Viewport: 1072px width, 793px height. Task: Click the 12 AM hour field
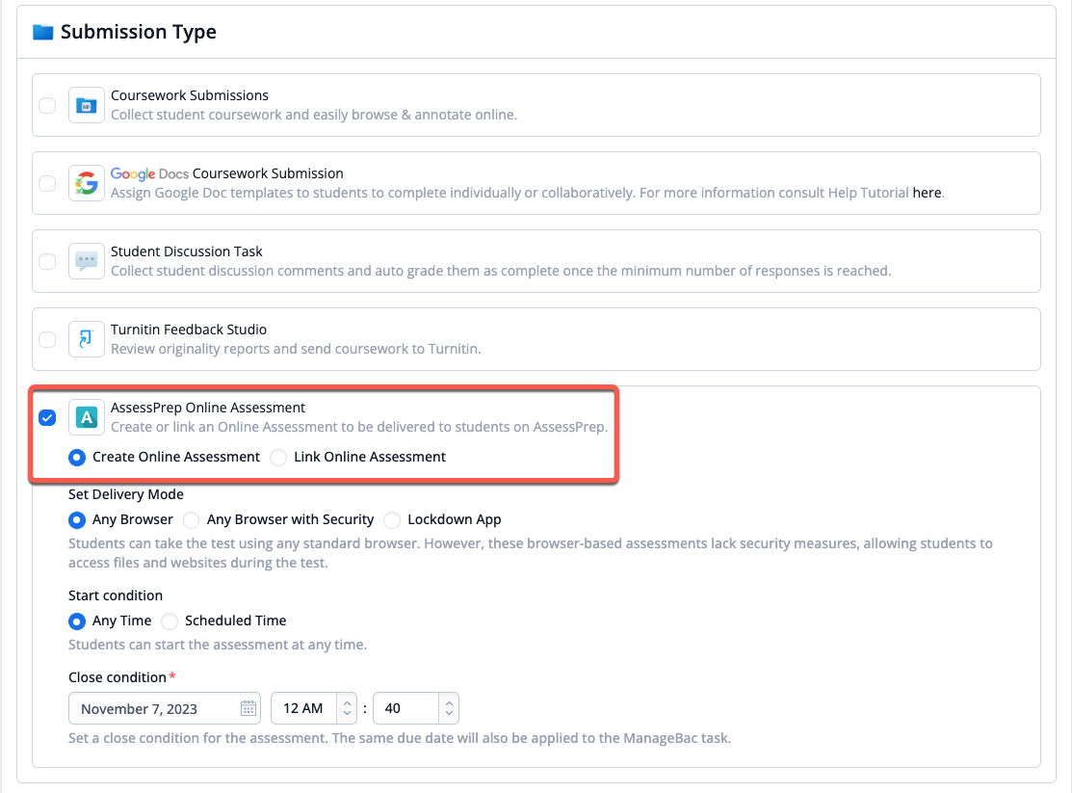tap(314, 708)
